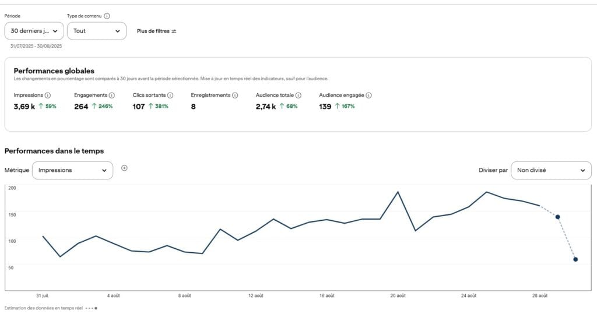Screen dimensions: 597x314
Task: Expand the Métrique Impressions dropdown
Action: pyautogui.click(x=72, y=170)
